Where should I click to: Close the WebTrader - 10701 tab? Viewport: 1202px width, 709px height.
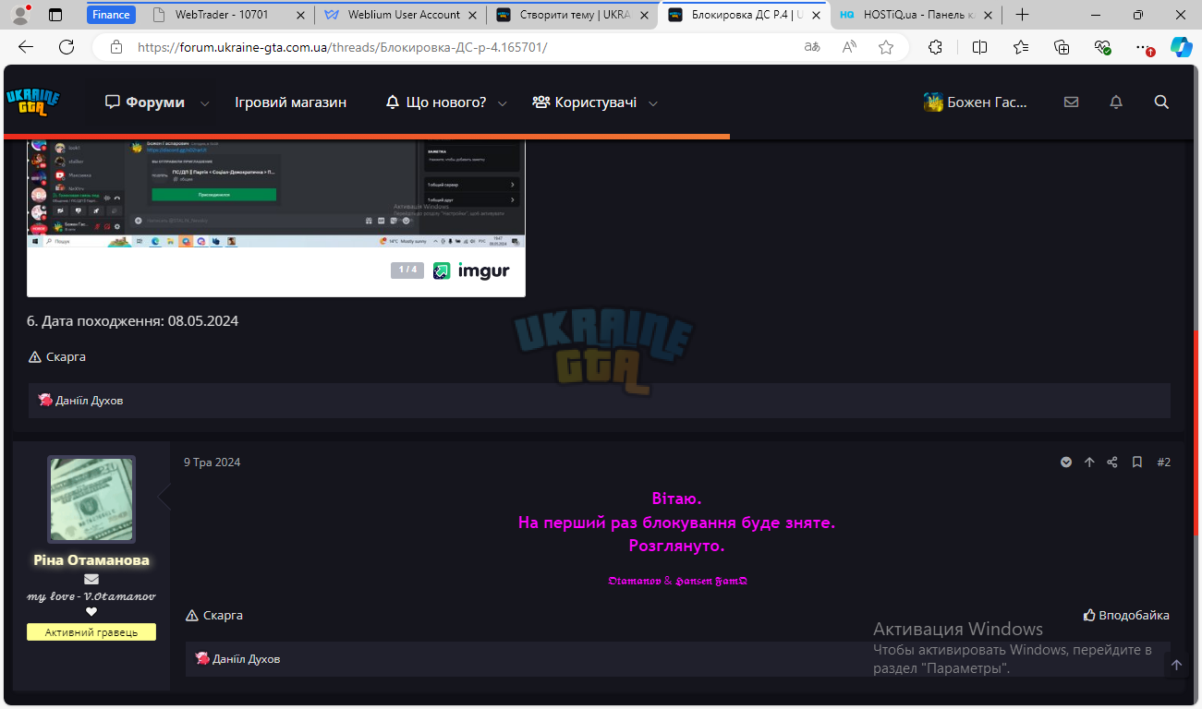299,15
